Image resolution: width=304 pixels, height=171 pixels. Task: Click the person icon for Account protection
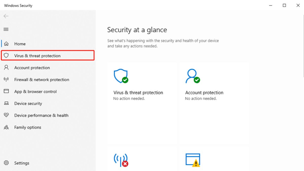pyautogui.click(x=6, y=68)
